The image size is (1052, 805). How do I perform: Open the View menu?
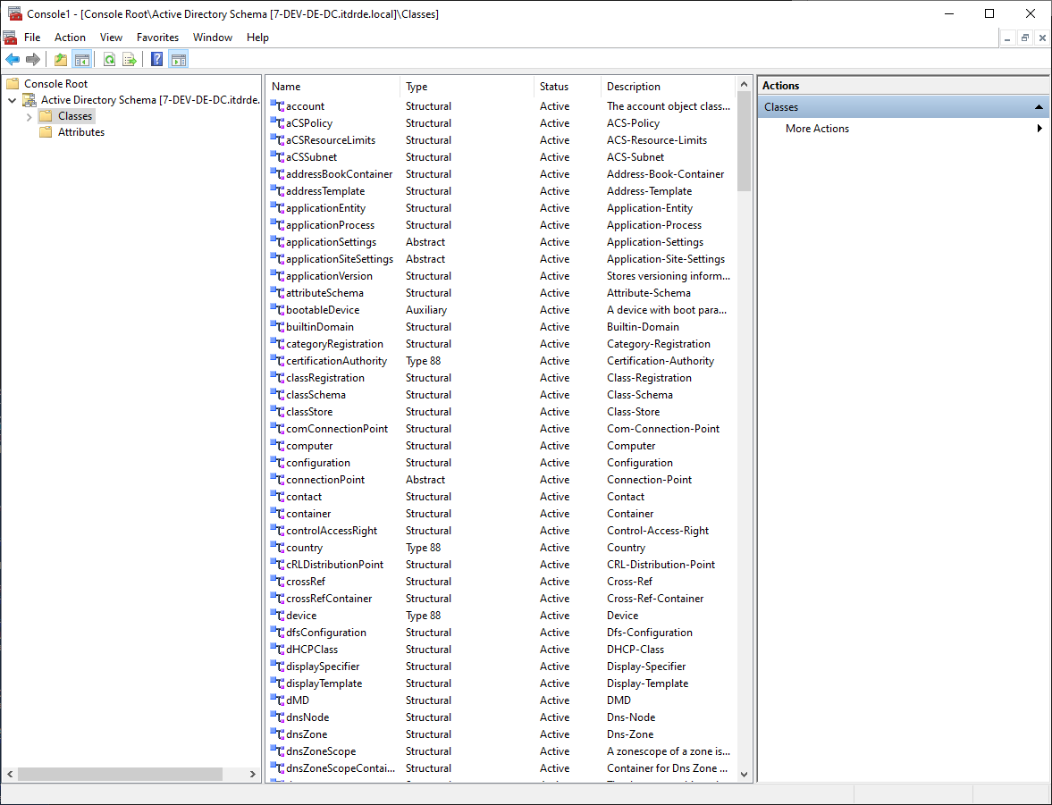112,38
